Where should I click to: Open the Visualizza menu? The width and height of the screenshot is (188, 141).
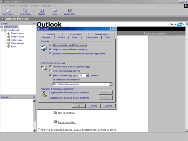pyautogui.click(x=24, y=6)
